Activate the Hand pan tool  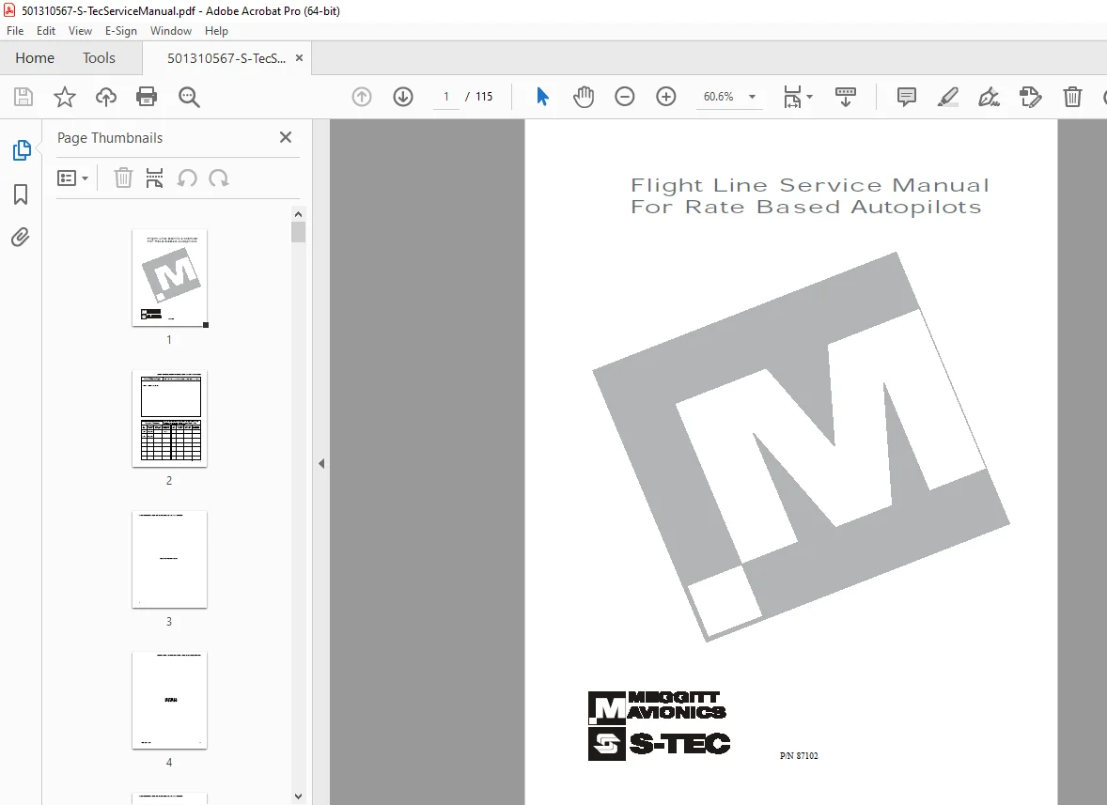point(584,97)
